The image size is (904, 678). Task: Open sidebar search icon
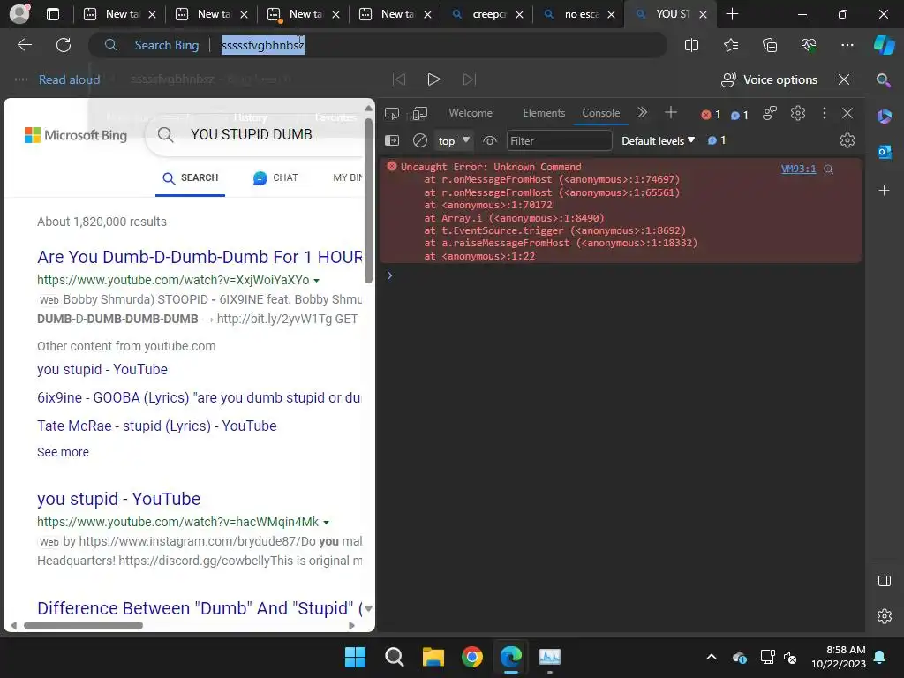[883, 80]
